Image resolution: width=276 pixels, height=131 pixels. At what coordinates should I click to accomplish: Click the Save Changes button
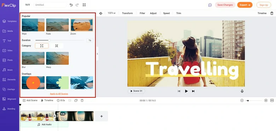coord(225,5)
